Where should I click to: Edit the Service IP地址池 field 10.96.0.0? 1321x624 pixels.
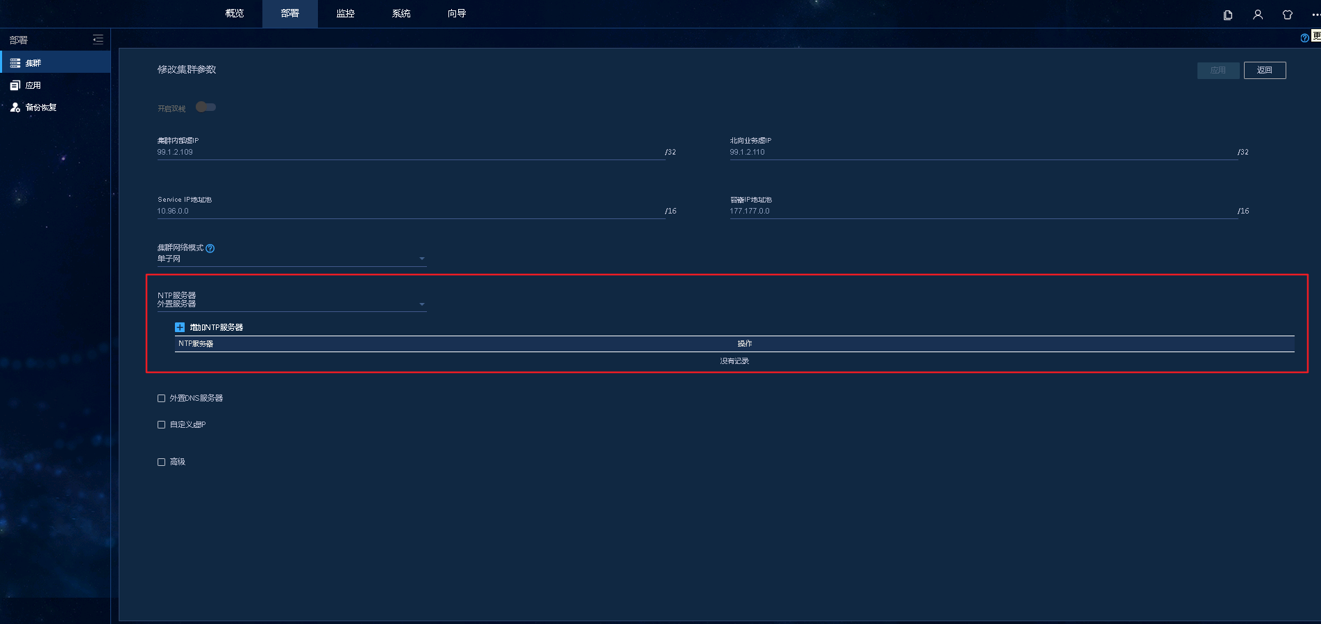coord(411,211)
